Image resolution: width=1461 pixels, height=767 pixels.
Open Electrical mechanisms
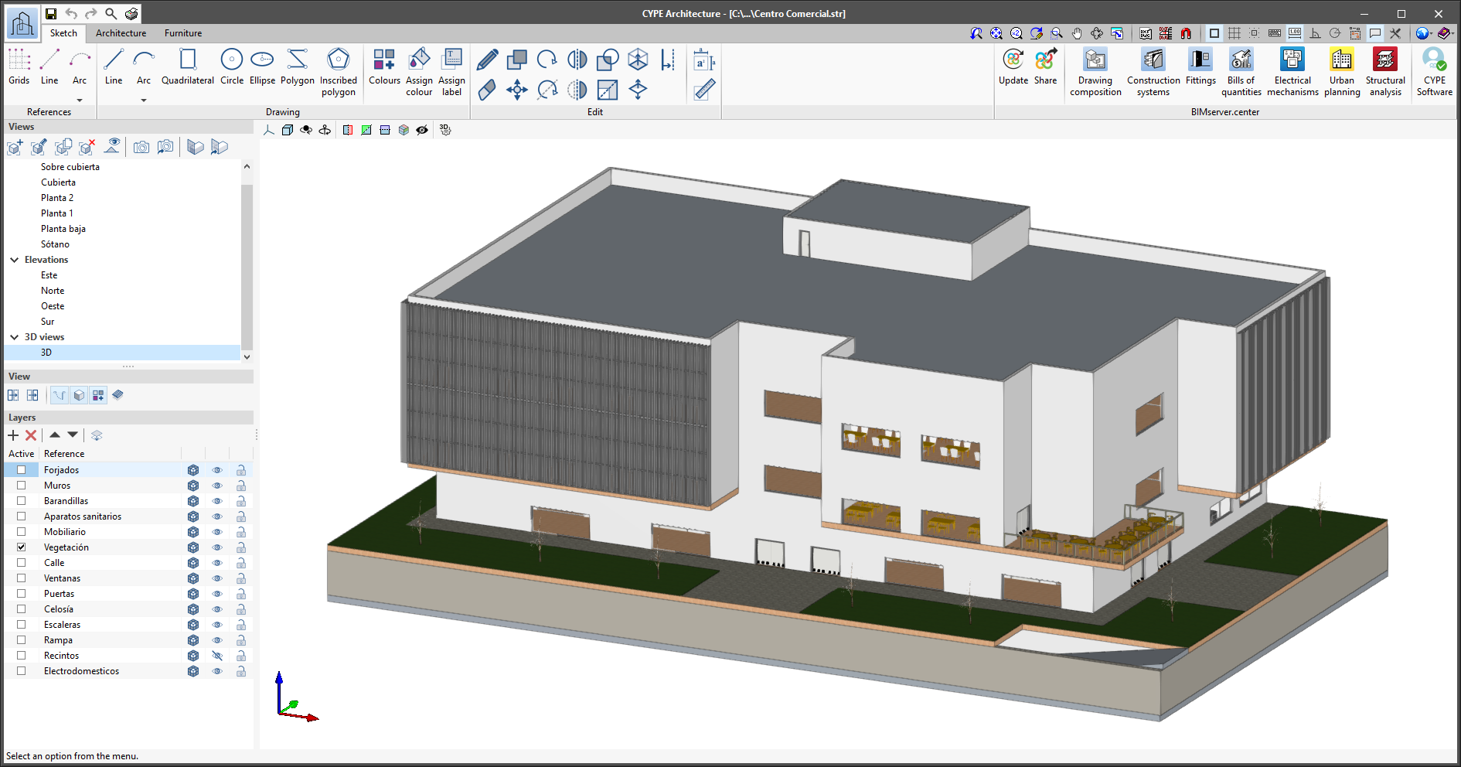point(1292,72)
